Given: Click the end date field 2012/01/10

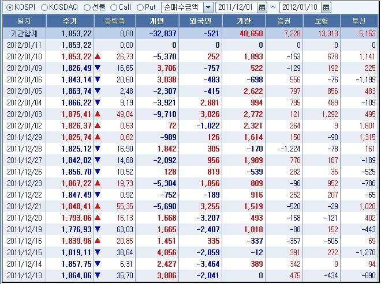Looking at the screenshot, I should pos(300,7).
